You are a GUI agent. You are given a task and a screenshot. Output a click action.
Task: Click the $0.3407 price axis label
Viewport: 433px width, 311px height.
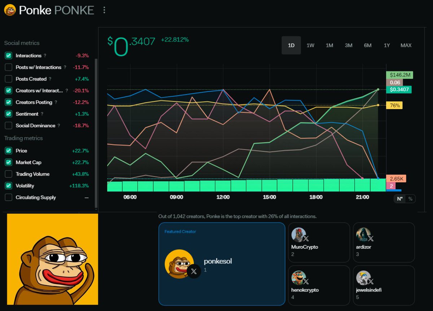coord(398,90)
